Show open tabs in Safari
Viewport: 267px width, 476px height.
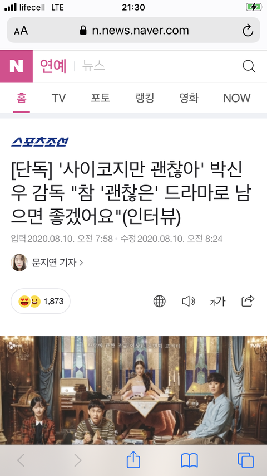[x=245, y=460]
